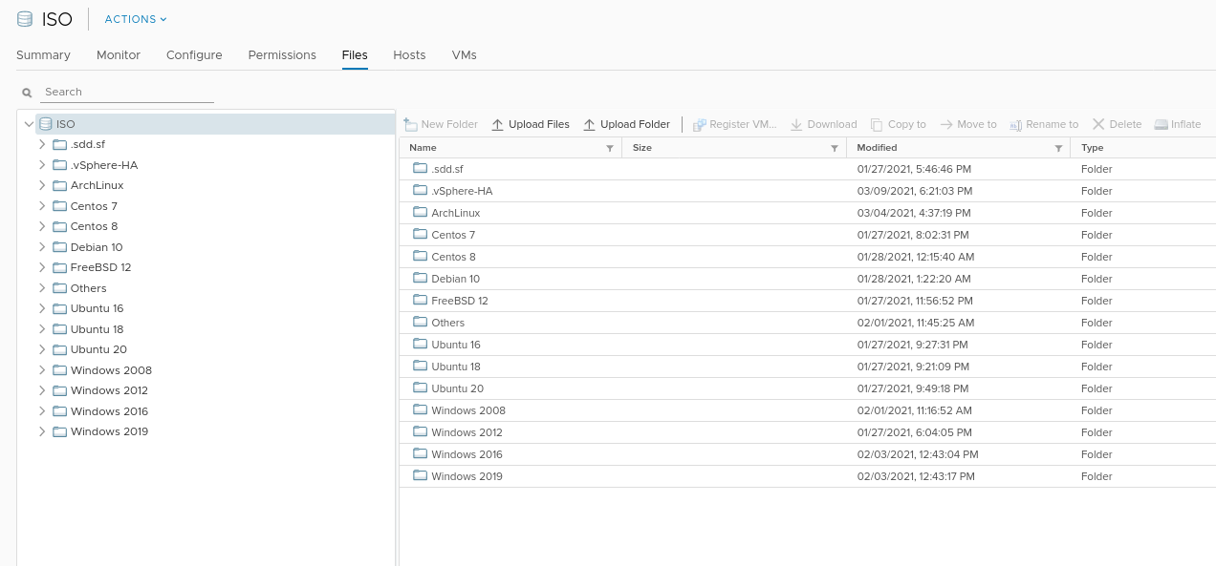Expand the Windows 2019 folder in the tree
Viewport: 1216px width, 566px height.
(42, 431)
